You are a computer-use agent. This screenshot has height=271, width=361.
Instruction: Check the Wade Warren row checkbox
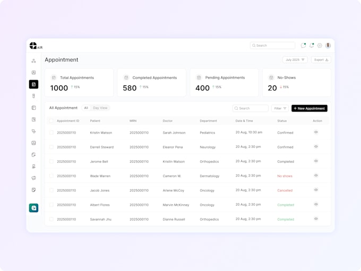point(51,176)
